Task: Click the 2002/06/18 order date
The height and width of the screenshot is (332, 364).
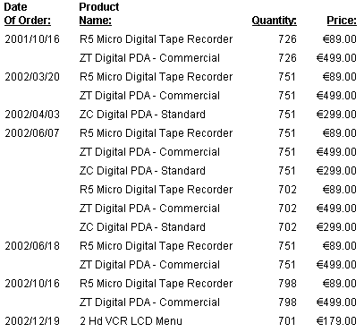Action: [32, 246]
